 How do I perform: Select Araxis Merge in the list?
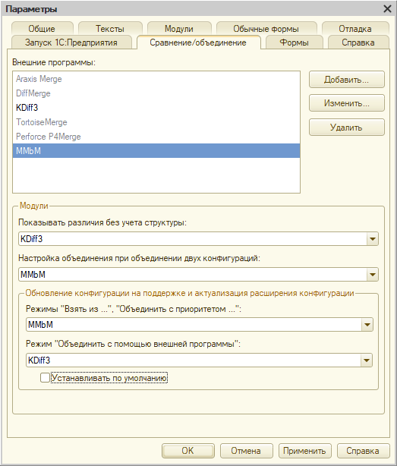(x=156, y=79)
